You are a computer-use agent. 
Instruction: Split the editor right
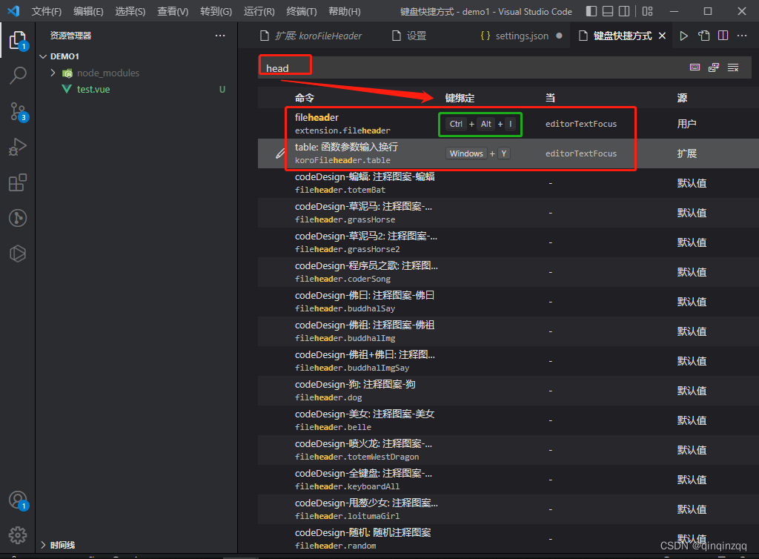point(723,36)
